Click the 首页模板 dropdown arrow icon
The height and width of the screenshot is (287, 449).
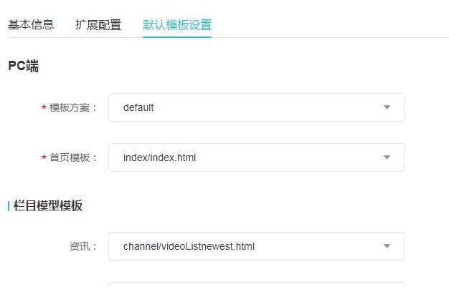[x=387, y=157]
